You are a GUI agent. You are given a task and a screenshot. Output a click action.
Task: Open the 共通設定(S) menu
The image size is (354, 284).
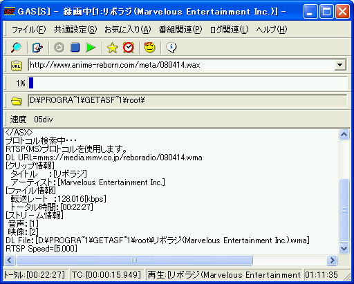pyautogui.click(x=75, y=30)
